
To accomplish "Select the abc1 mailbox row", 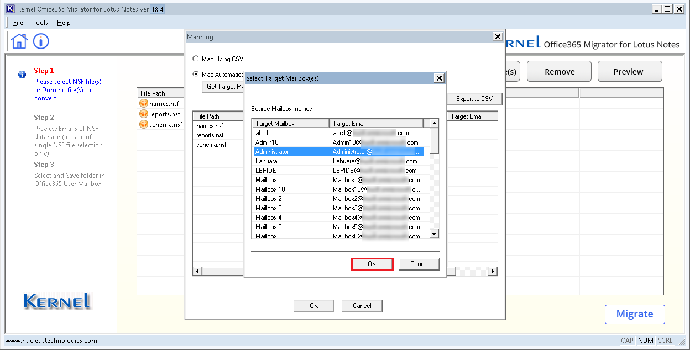I will [x=339, y=133].
